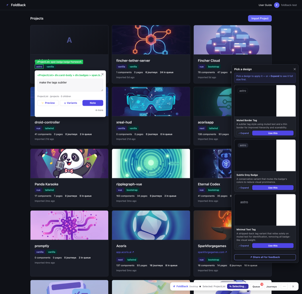This screenshot has width=302, height=294.
Task: Click the FoldBack arrow logo in the bottom toolbar
Action: (174, 286)
